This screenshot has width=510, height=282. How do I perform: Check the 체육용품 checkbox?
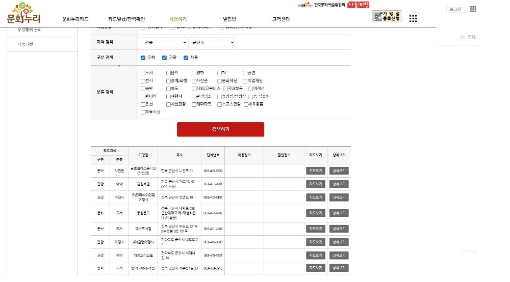pyautogui.click(x=246, y=104)
